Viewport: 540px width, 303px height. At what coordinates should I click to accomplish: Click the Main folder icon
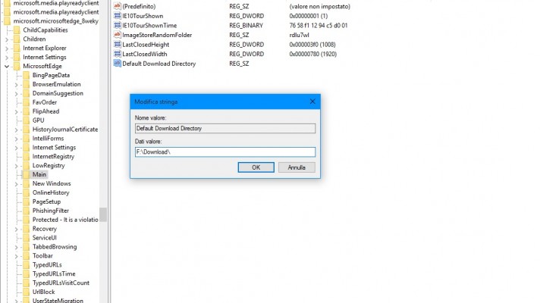click(27, 174)
